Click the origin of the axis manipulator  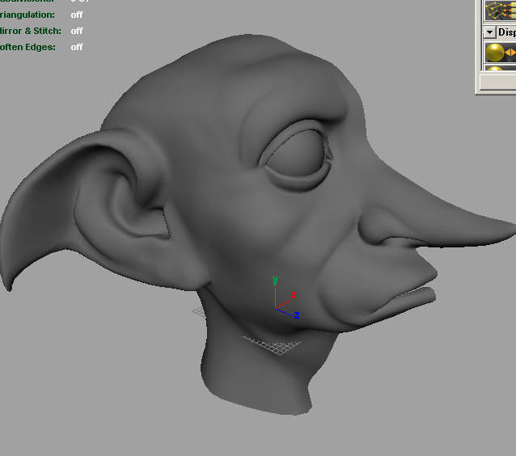coord(276,309)
